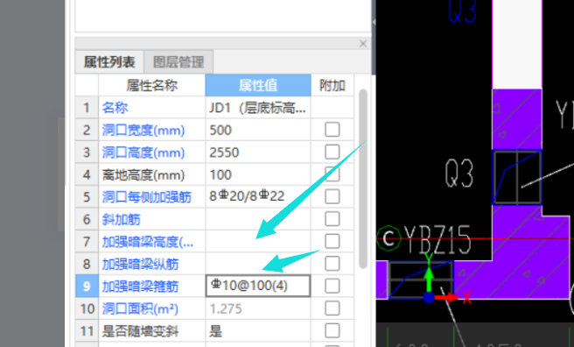
Task: Tick the 附加 checkbox for 是否随墙变斜
Action: tap(332, 331)
